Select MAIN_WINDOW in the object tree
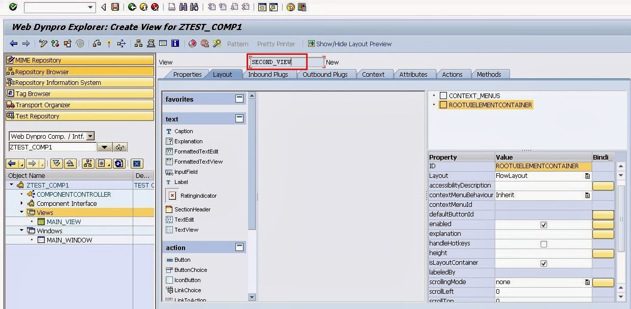Image resolution: width=631 pixels, height=309 pixels. coord(69,240)
